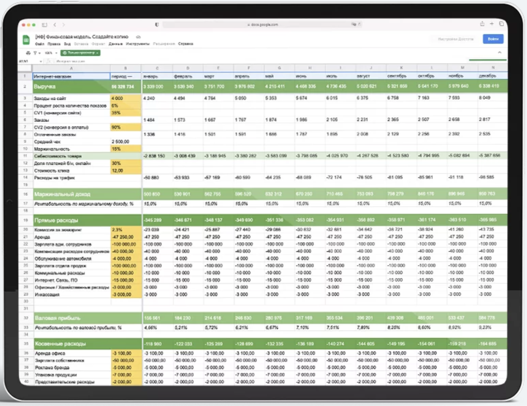Screen dimensions: 527x406
Task: Click the Настройки Доступа button
Action: point(455,39)
